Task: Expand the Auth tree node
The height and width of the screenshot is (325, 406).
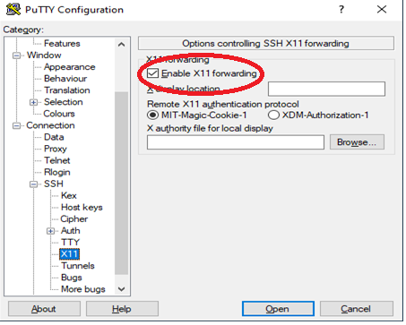Action: (50, 231)
